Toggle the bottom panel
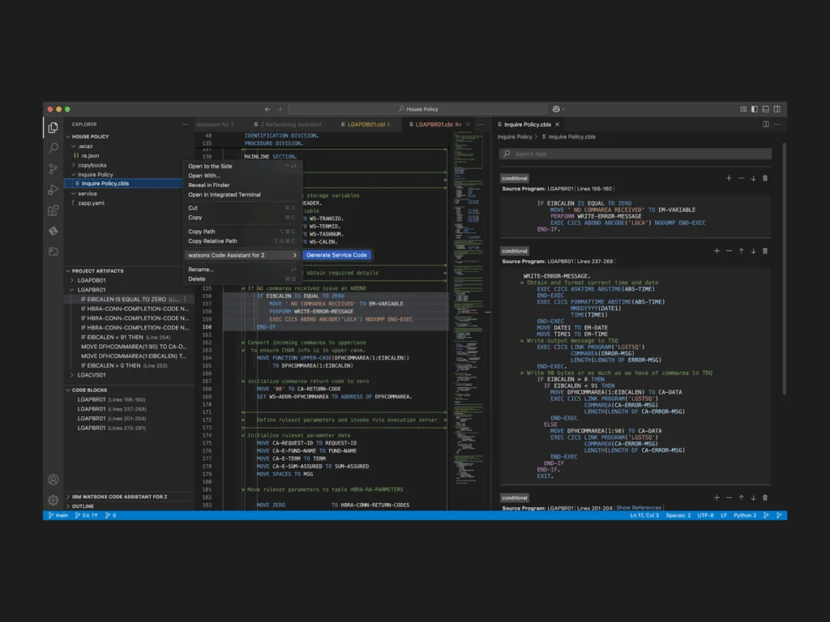Viewport: 830px width, 622px height. (765, 109)
